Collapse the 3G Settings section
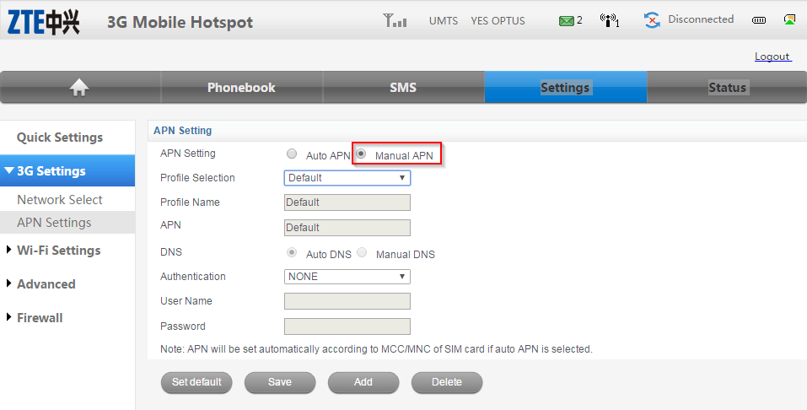807x410 pixels. coord(67,171)
